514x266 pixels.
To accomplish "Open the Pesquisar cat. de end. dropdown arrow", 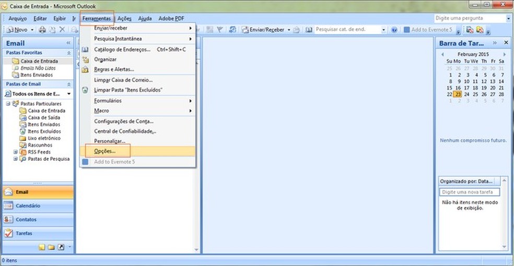I will (x=383, y=30).
